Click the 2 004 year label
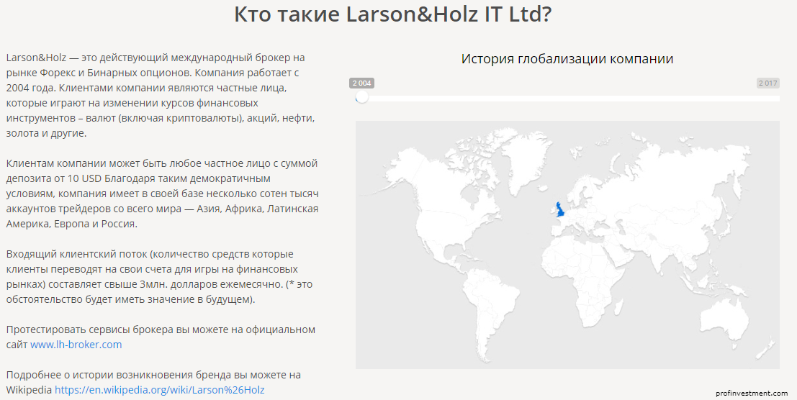 [362, 83]
